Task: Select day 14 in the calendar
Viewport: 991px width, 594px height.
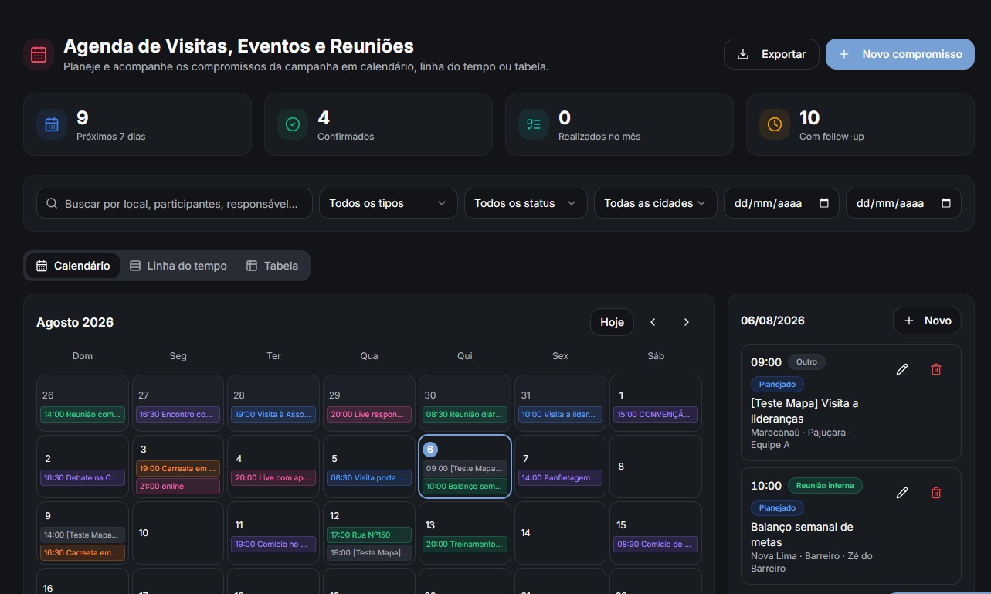Action: click(560, 533)
